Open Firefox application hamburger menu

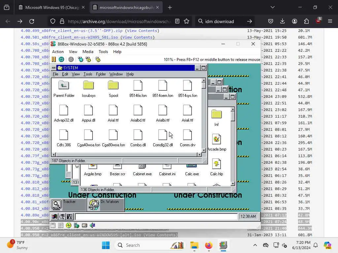click(330, 21)
